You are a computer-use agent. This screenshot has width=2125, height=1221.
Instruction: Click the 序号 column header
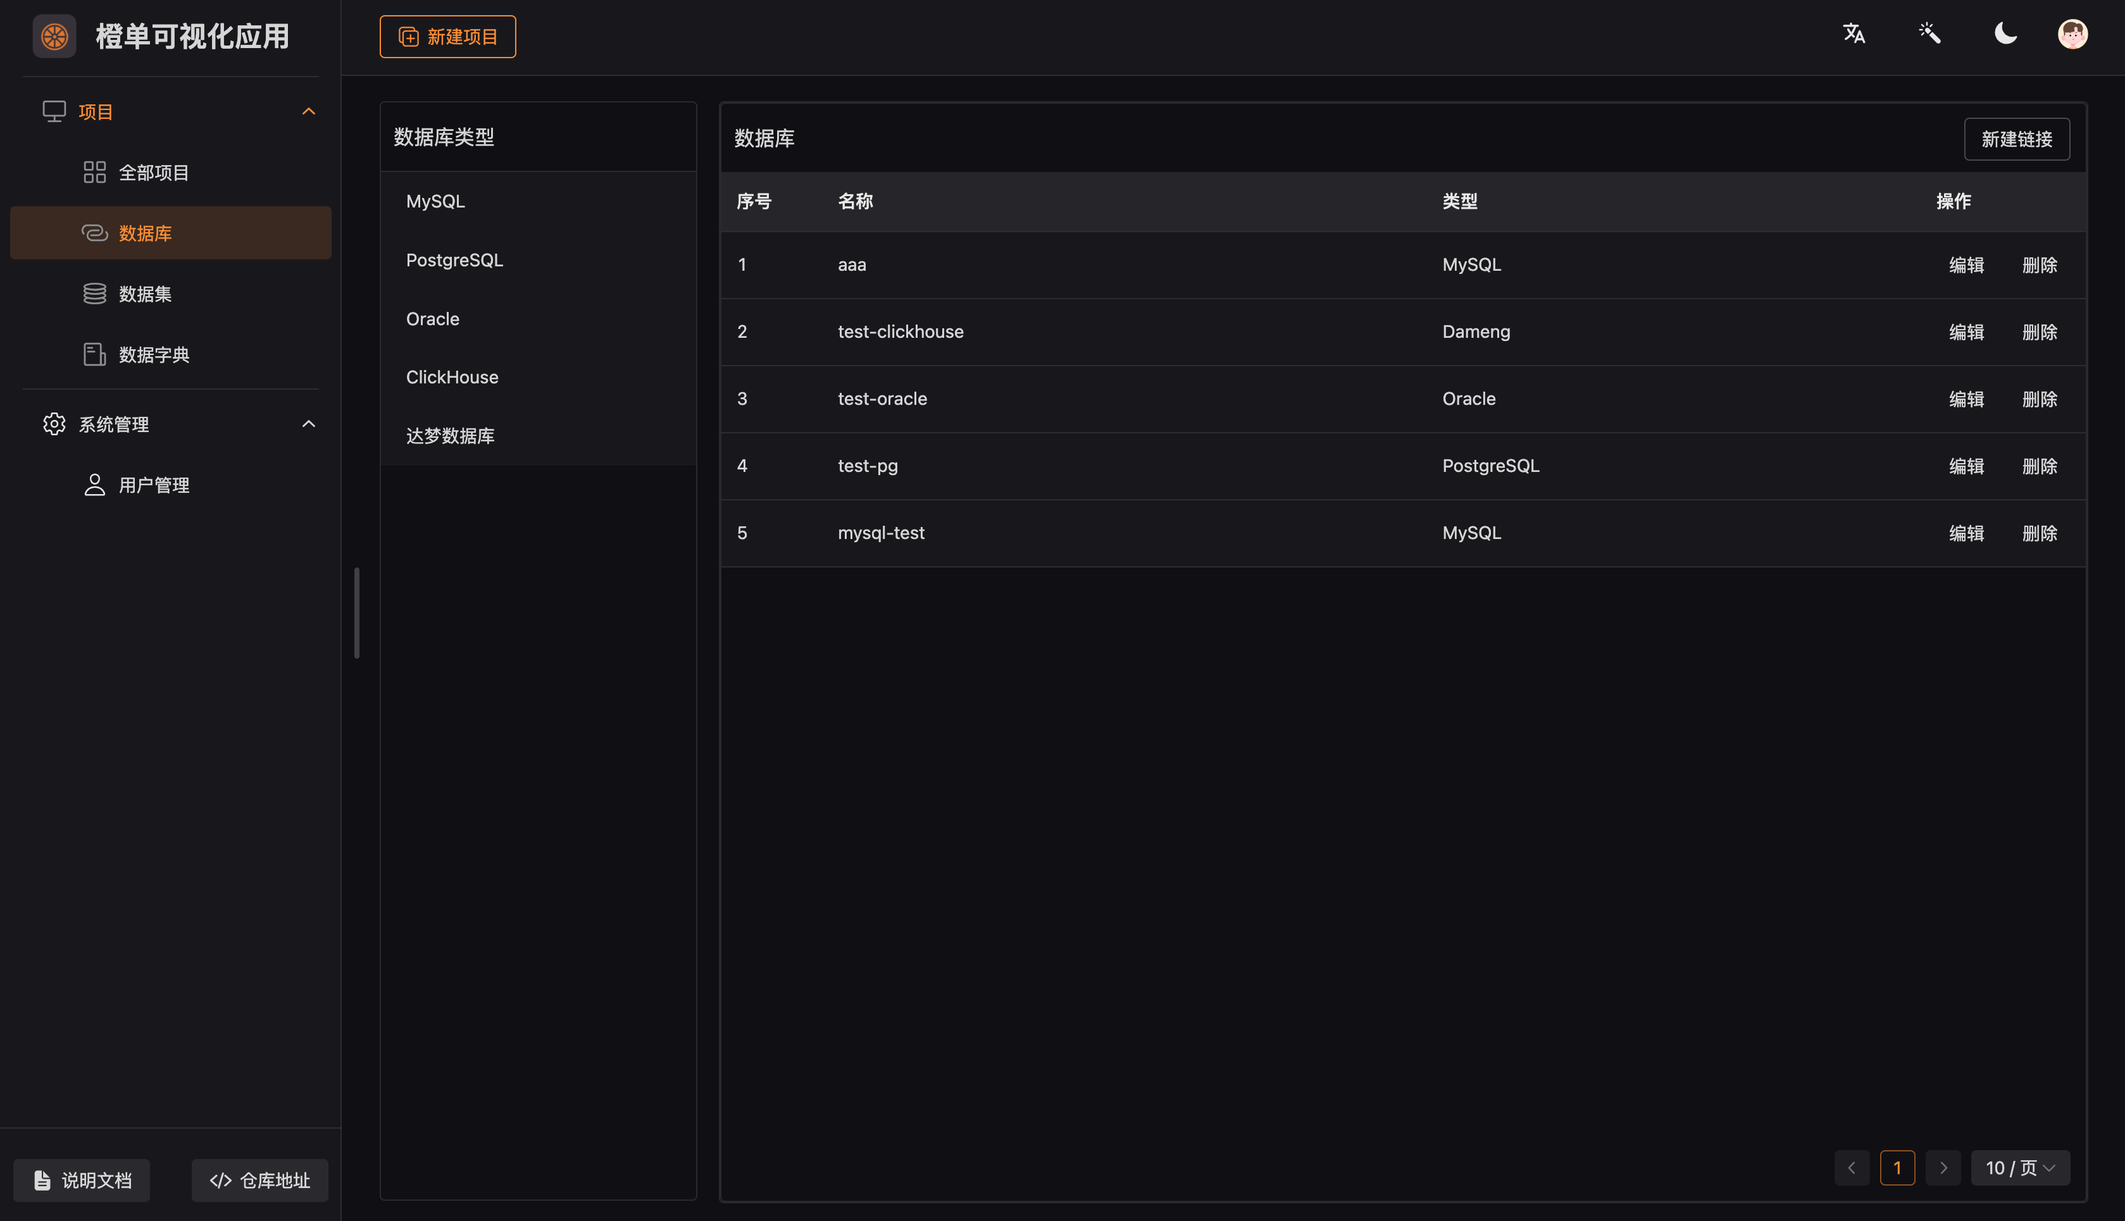(x=754, y=201)
